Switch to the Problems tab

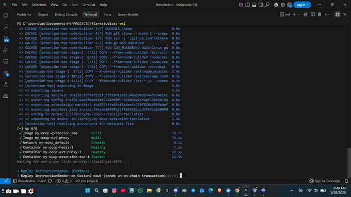coord(24,14)
